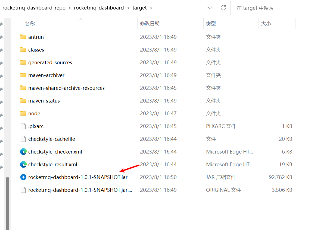This screenshot has width=330, height=230.
Task: Click the 2023/8/1 16:50 date cell
Action: coord(158,177)
